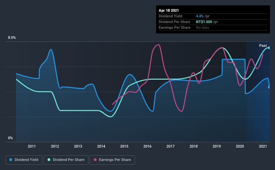Click the blue Dividend Yield legend dot
Screen dimensions: 275x170
[11, 160]
